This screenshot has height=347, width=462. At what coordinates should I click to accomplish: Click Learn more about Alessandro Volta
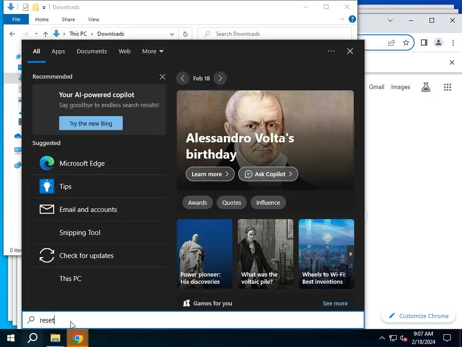(210, 174)
